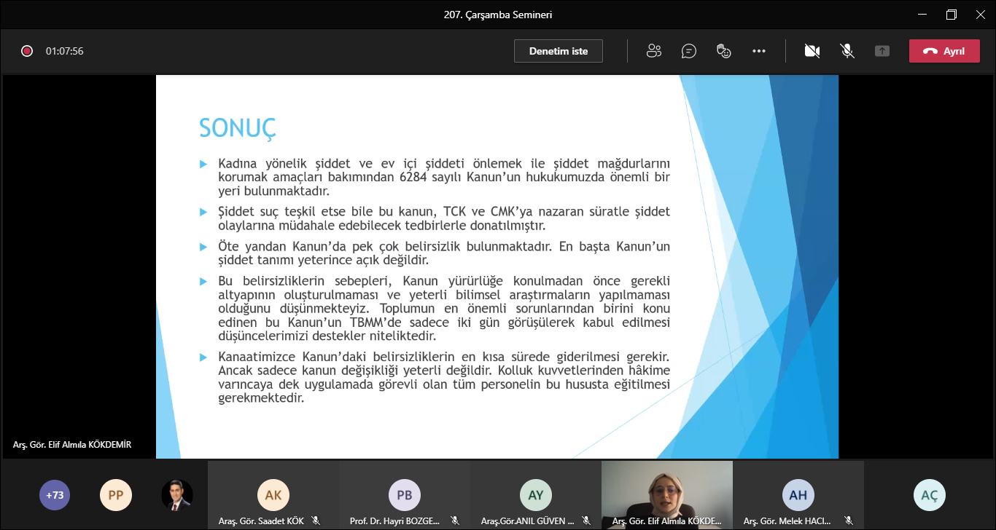
Task: Click the share content icon
Action: pos(882,50)
